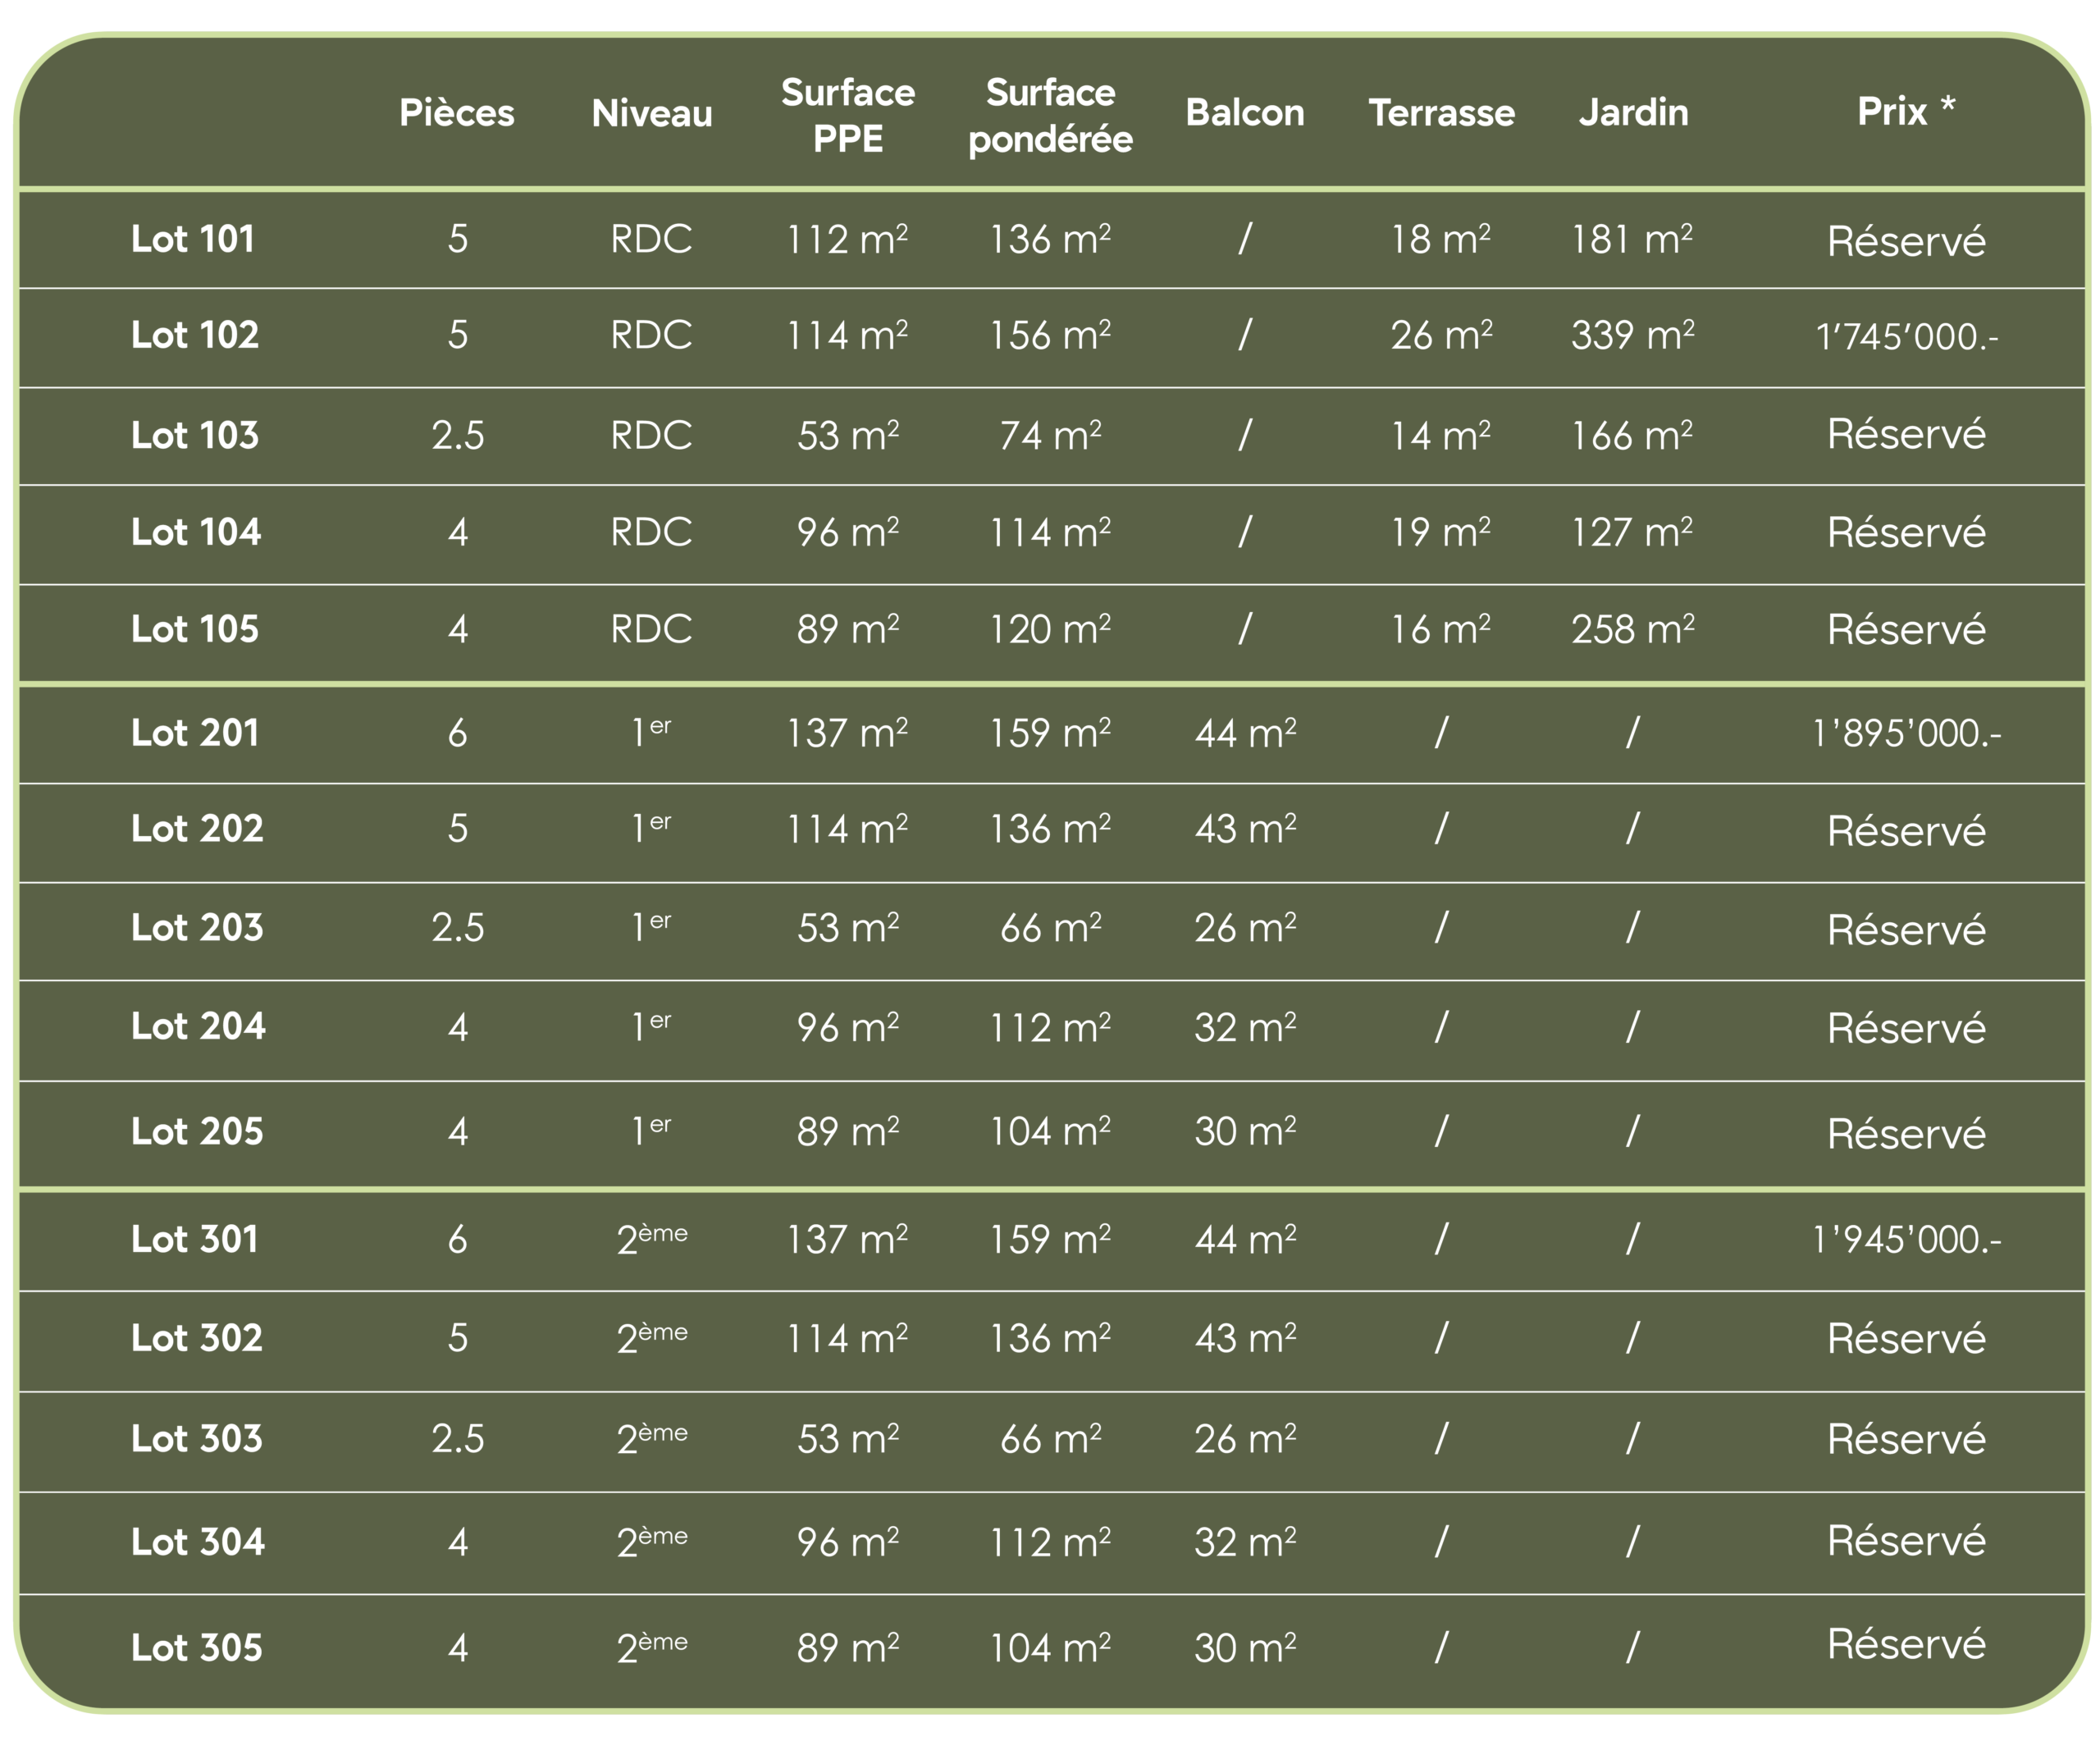This screenshot has width=2100, height=1750.
Task: Click the Prix * column header
Action: [x=1906, y=110]
